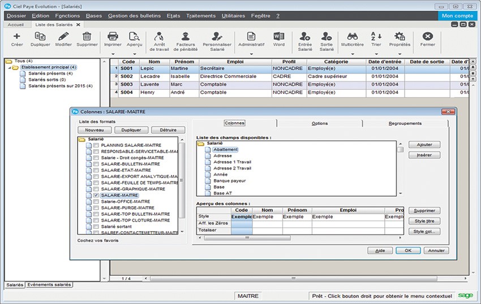Viewport: 481px width, 304px height.
Task: Click the Supprimer trash icon in the toolbar
Action: [87, 37]
